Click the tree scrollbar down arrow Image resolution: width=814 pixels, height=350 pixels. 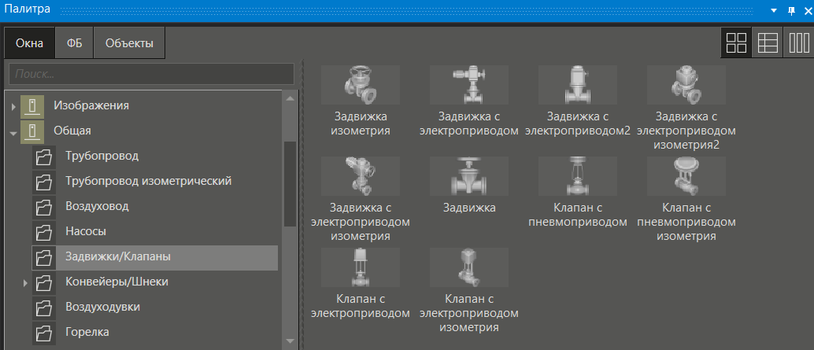[290, 341]
